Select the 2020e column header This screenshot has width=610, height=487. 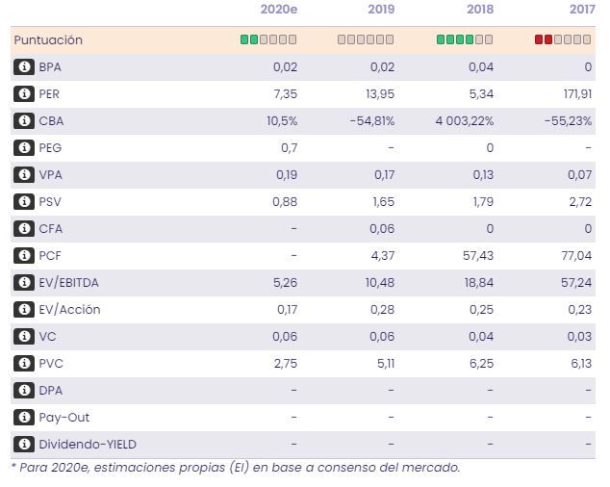(x=279, y=10)
